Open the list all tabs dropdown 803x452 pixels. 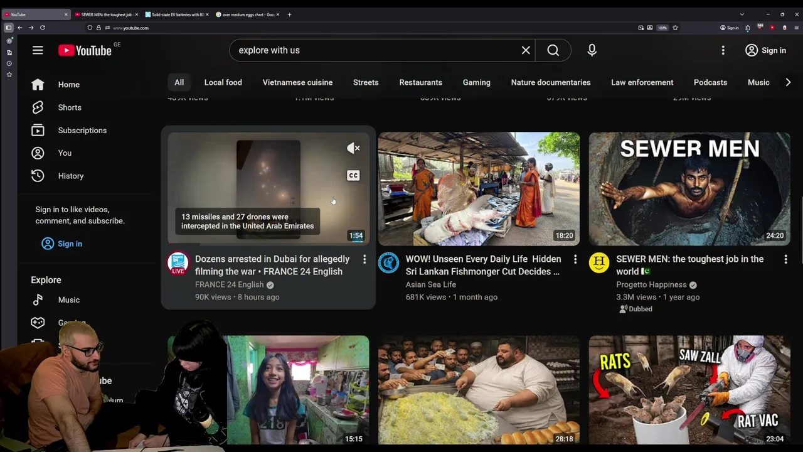click(x=742, y=14)
